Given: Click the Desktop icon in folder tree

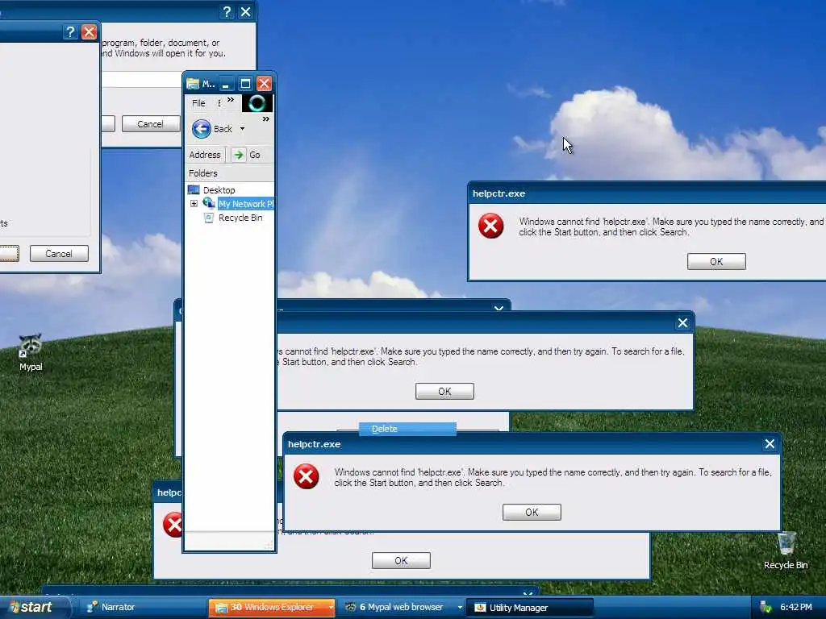Looking at the screenshot, I should coord(194,190).
